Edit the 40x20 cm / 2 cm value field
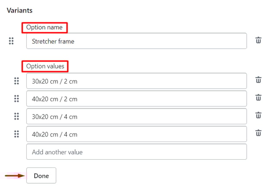 (136, 99)
